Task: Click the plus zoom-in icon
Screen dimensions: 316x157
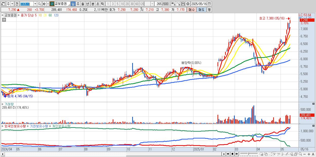Action: (x=309, y=154)
